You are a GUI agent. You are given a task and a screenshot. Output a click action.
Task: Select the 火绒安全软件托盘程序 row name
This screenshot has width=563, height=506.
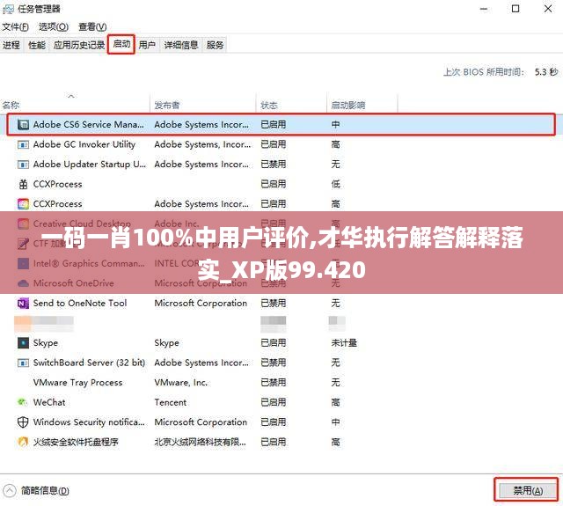point(76,442)
